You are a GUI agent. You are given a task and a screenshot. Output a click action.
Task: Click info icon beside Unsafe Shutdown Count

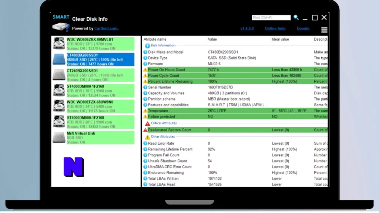click(x=145, y=161)
